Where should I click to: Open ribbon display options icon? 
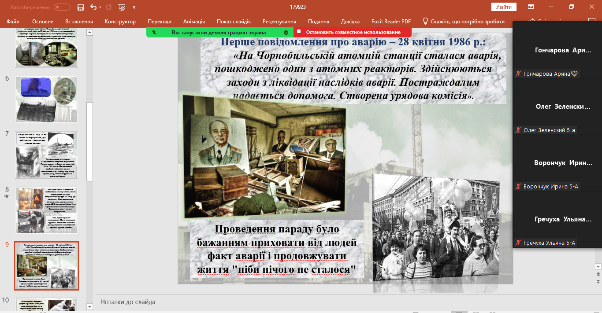[x=531, y=7]
